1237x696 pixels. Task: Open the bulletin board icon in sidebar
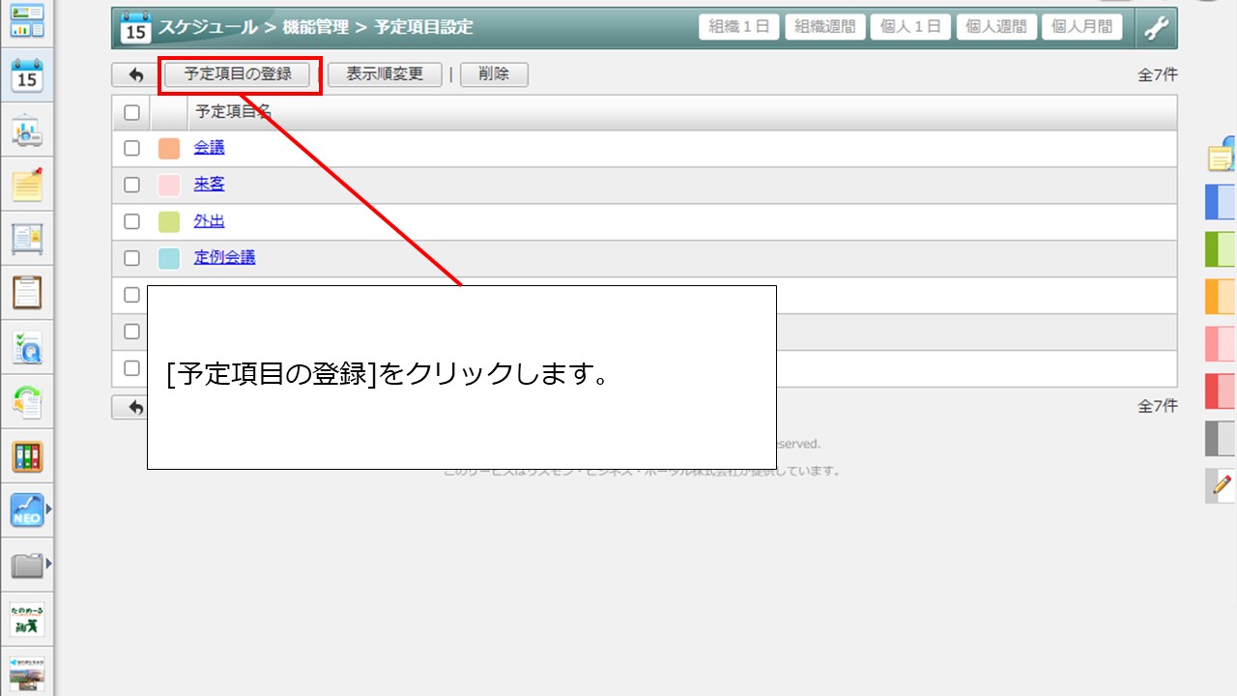pos(27,238)
